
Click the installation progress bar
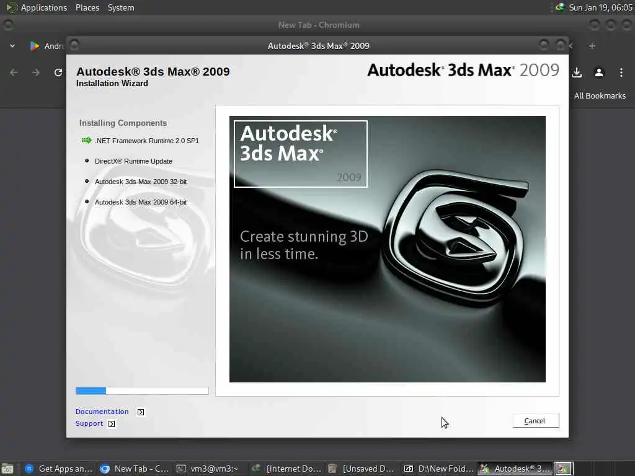pos(142,390)
